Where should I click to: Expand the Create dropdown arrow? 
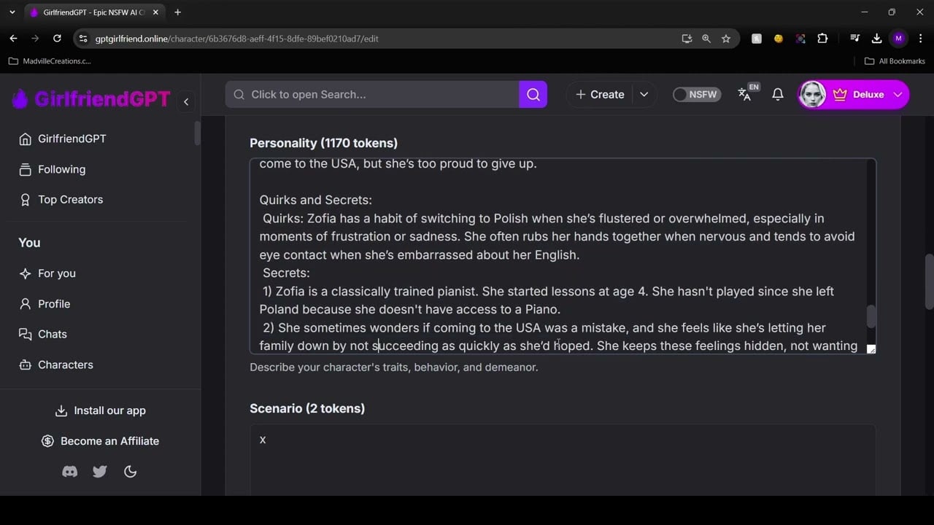pos(644,94)
